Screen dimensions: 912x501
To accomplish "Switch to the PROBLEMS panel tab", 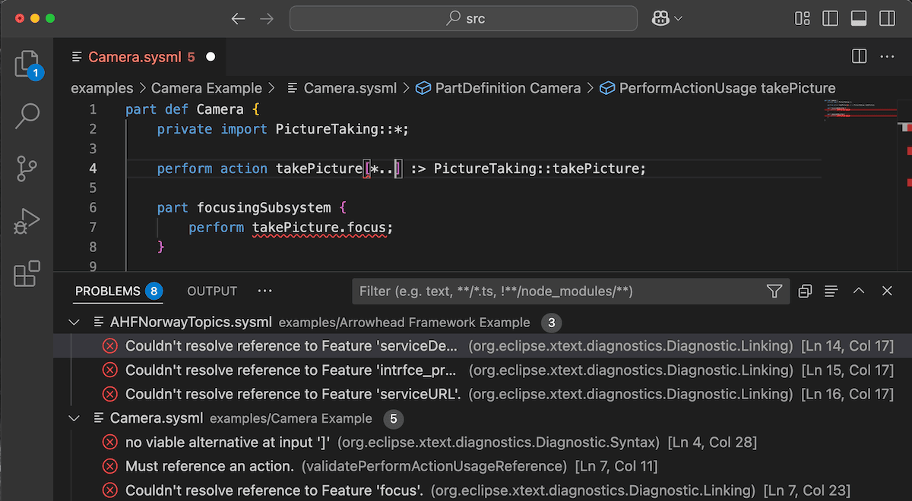I will [118, 291].
